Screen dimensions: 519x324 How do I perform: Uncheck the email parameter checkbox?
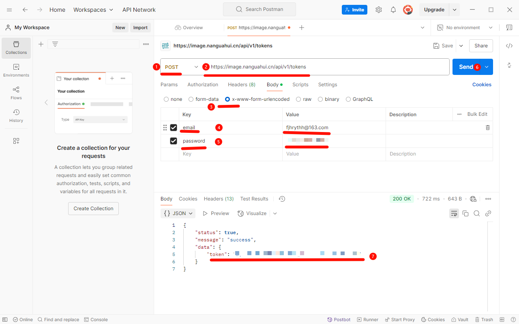tap(174, 128)
